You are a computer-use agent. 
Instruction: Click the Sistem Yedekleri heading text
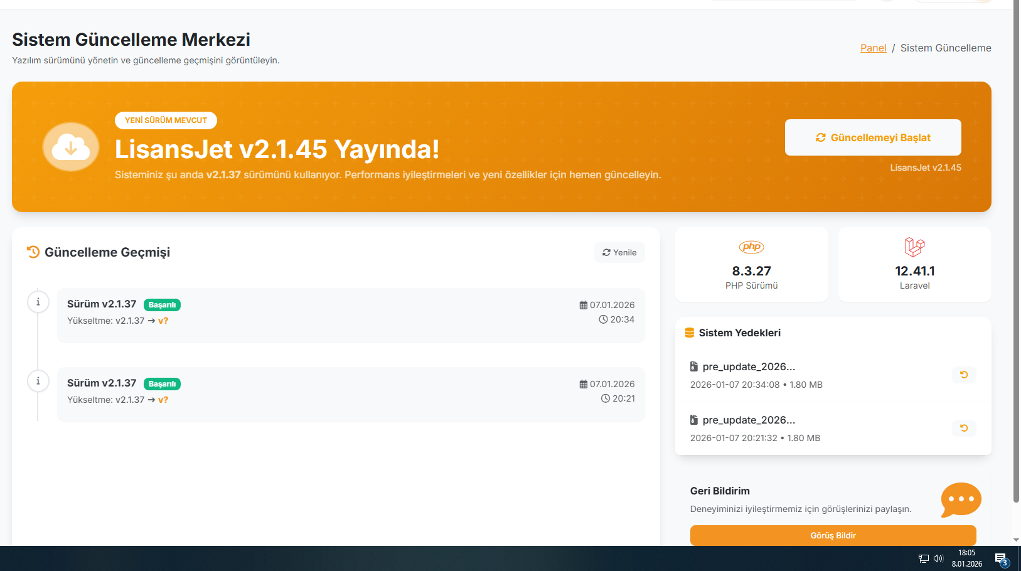pyautogui.click(x=740, y=333)
